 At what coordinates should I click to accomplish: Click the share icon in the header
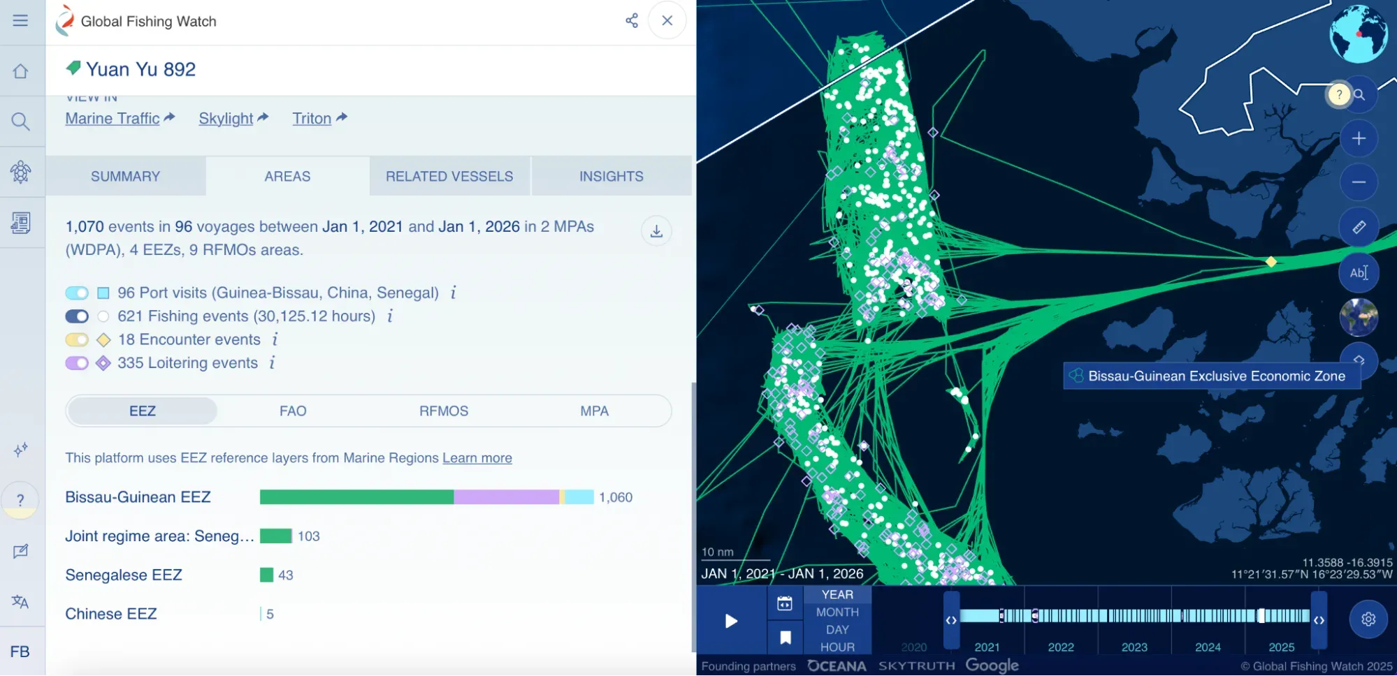tap(631, 20)
